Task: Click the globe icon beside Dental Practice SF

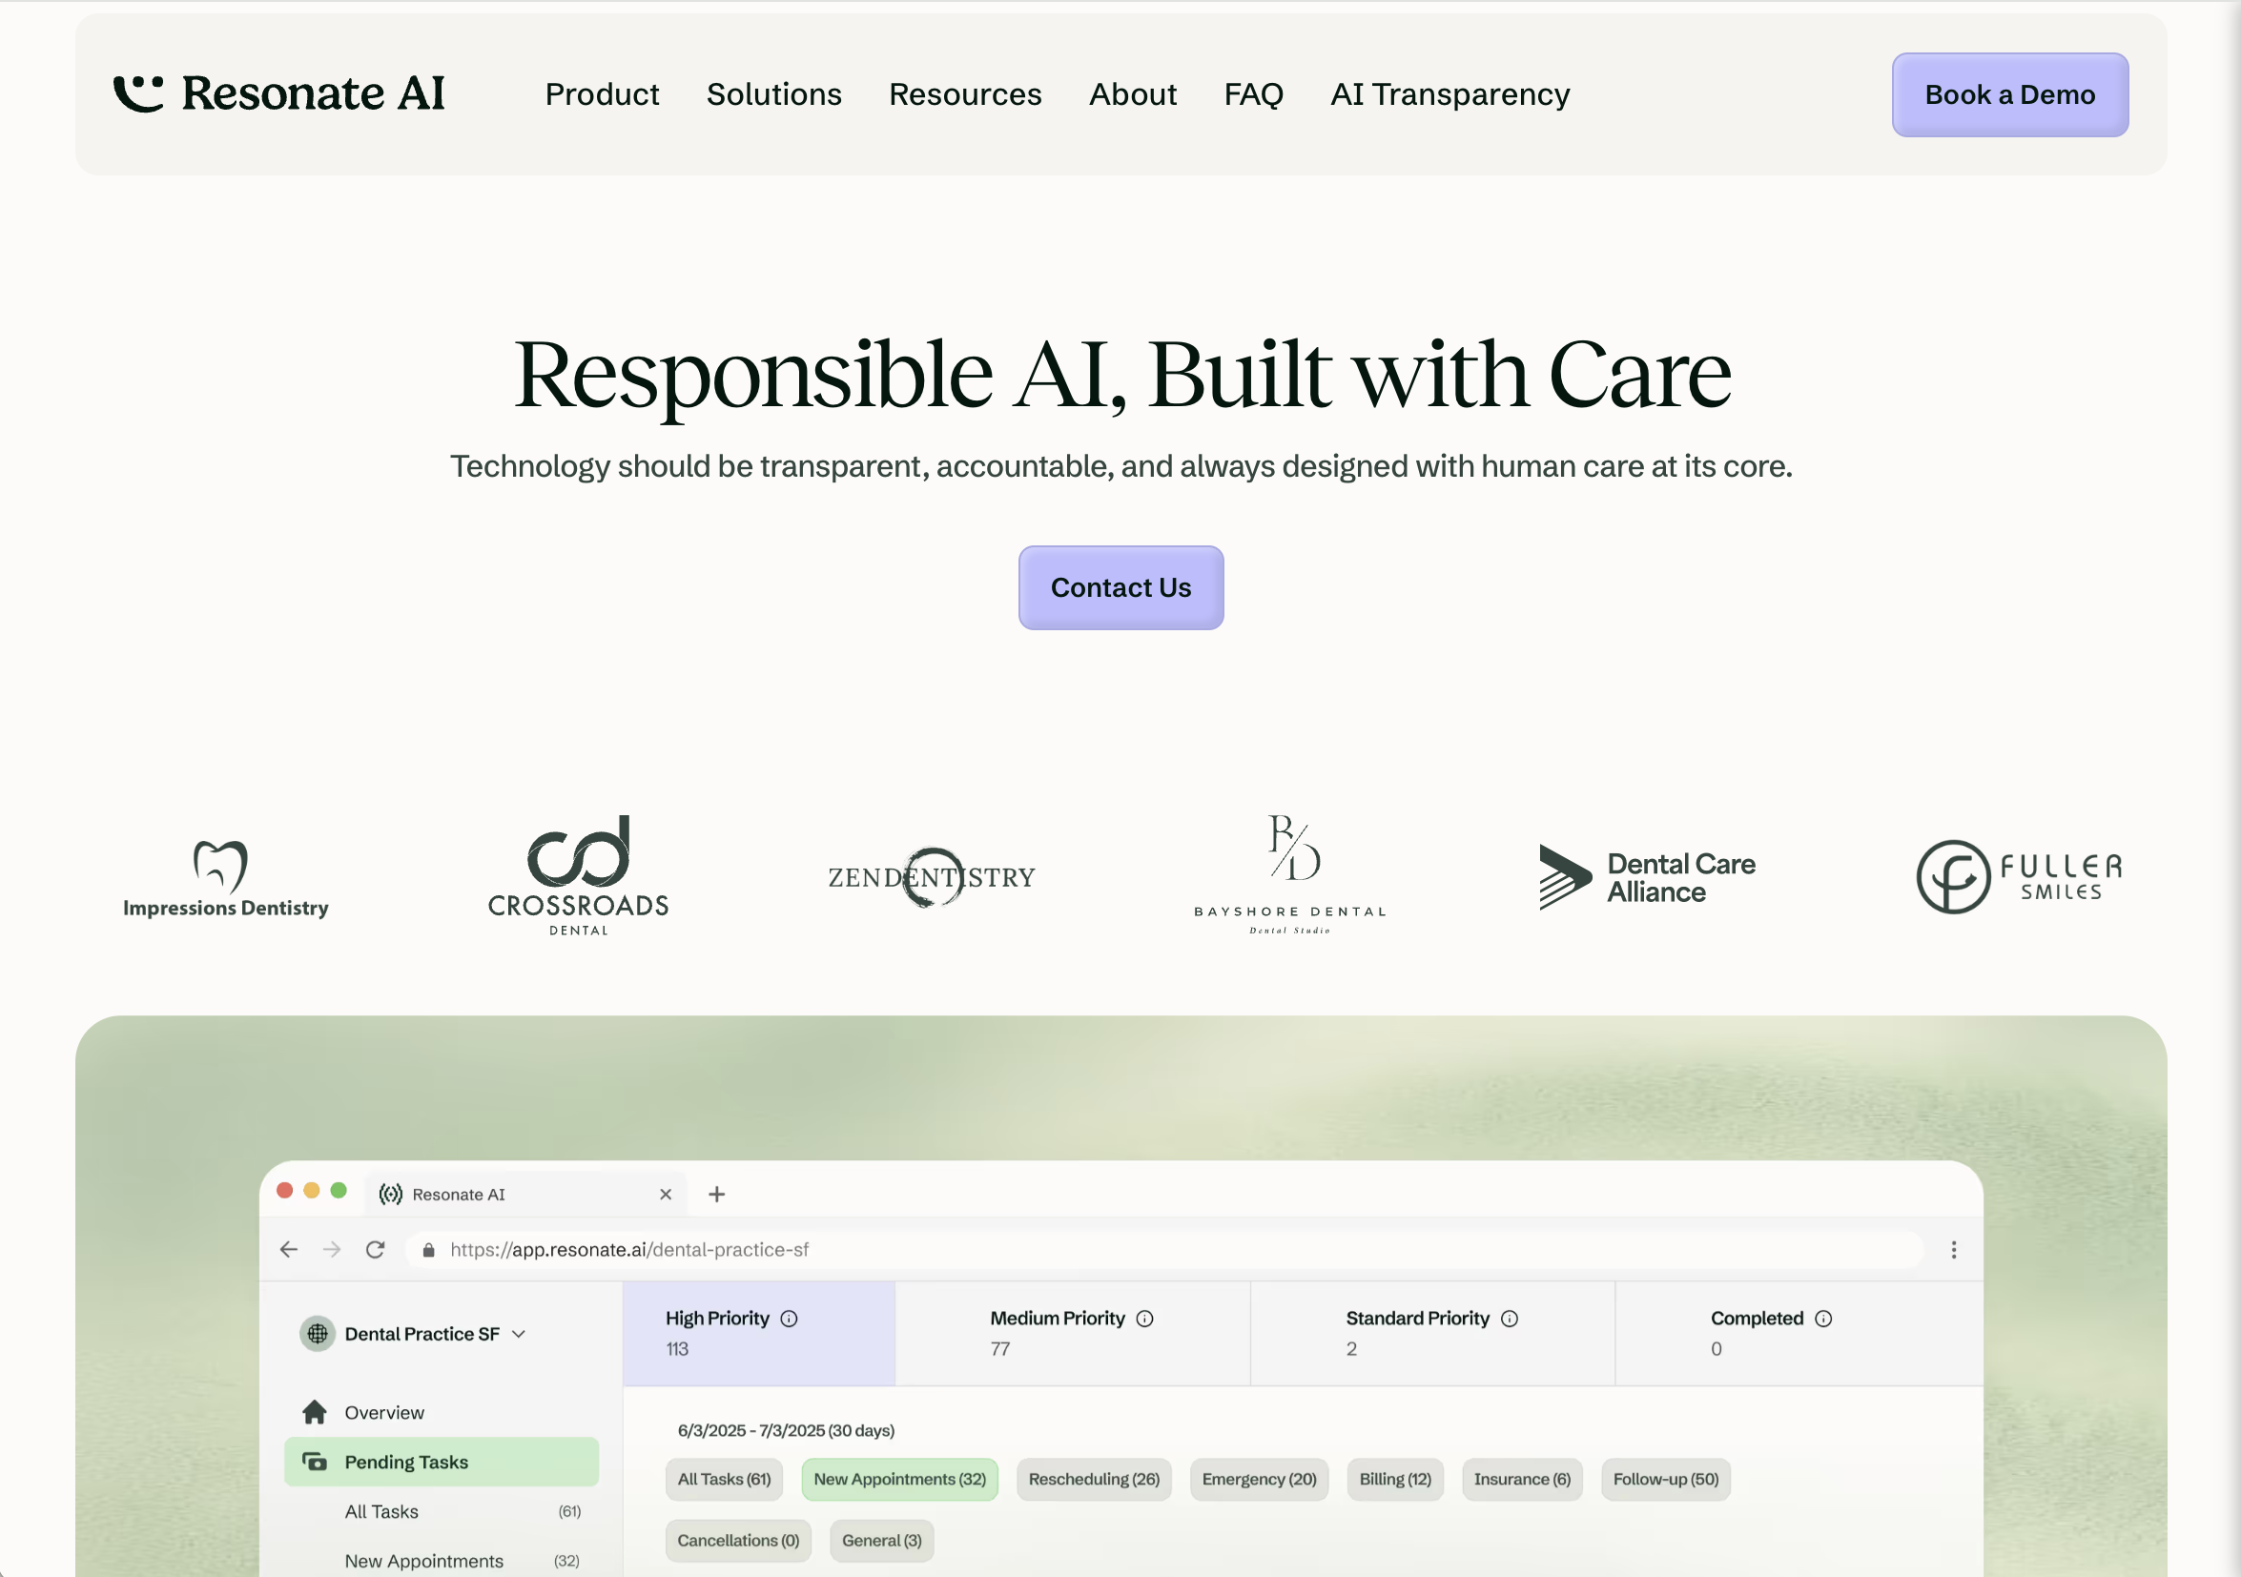Action: point(318,1333)
